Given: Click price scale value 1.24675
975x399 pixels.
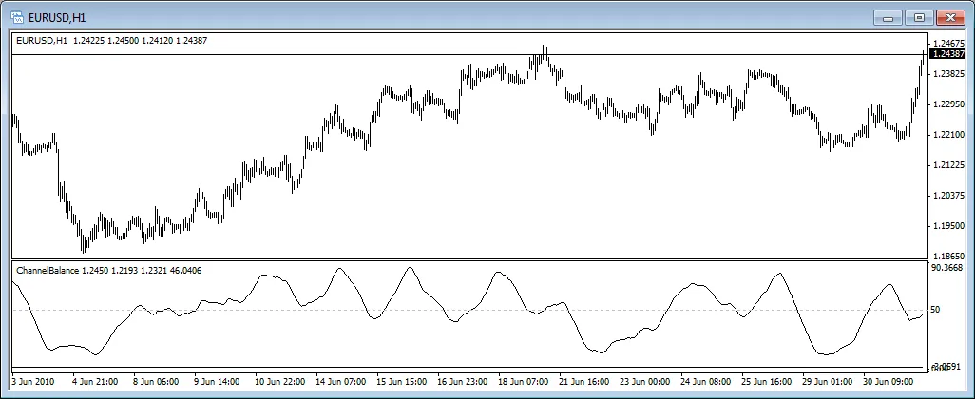Looking at the screenshot, I should point(949,44).
